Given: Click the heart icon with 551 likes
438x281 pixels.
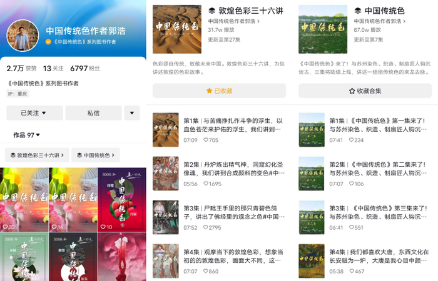Looking at the screenshot, I should tap(352, 227).
